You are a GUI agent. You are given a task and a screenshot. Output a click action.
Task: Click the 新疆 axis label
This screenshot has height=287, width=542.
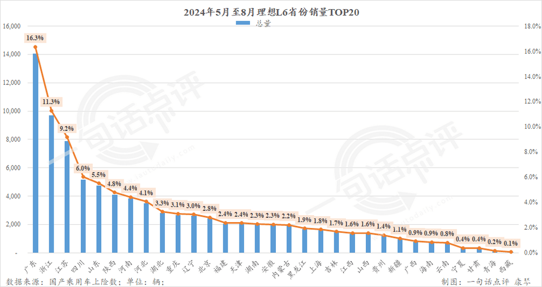click(x=398, y=265)
